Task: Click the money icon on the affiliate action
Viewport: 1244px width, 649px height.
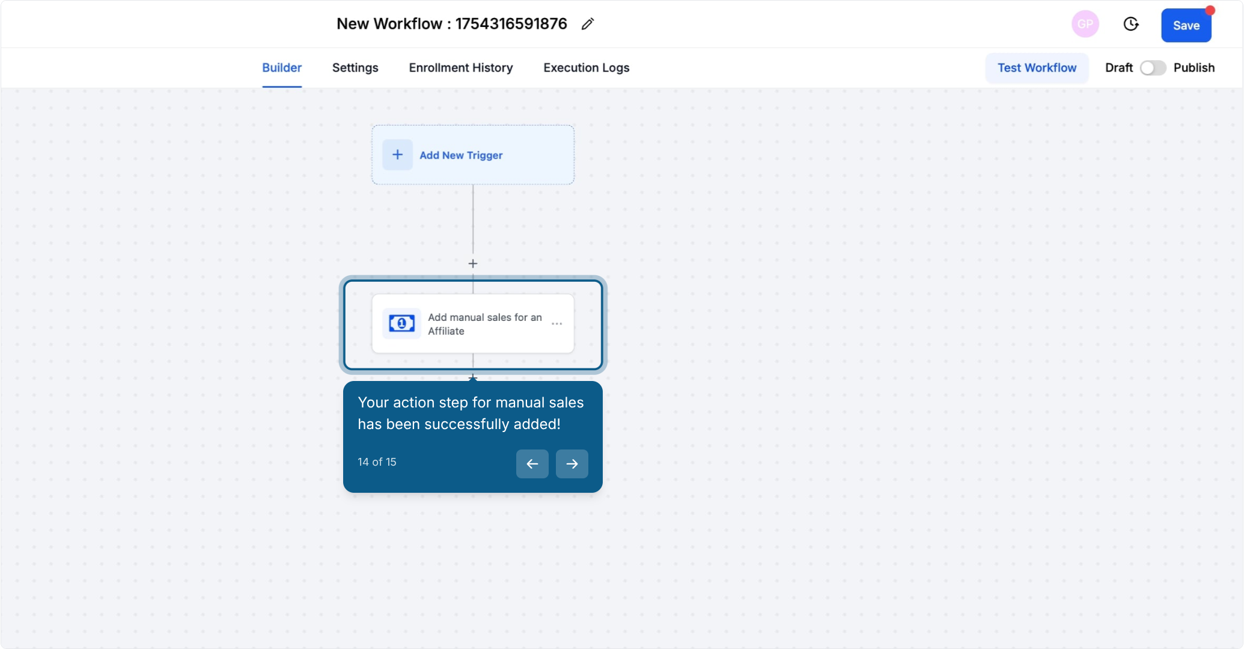Action: click(x=401, y=323)
